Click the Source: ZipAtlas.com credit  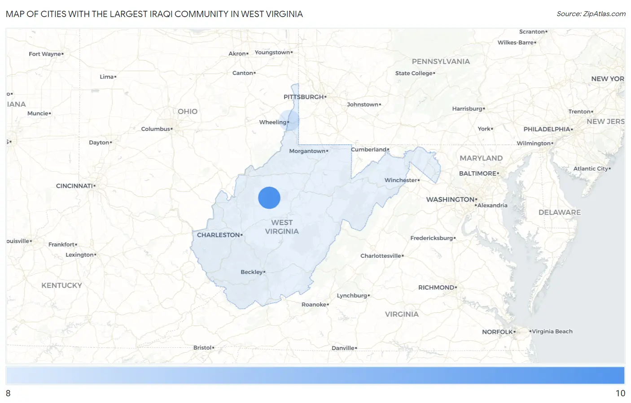pos(591,14)
